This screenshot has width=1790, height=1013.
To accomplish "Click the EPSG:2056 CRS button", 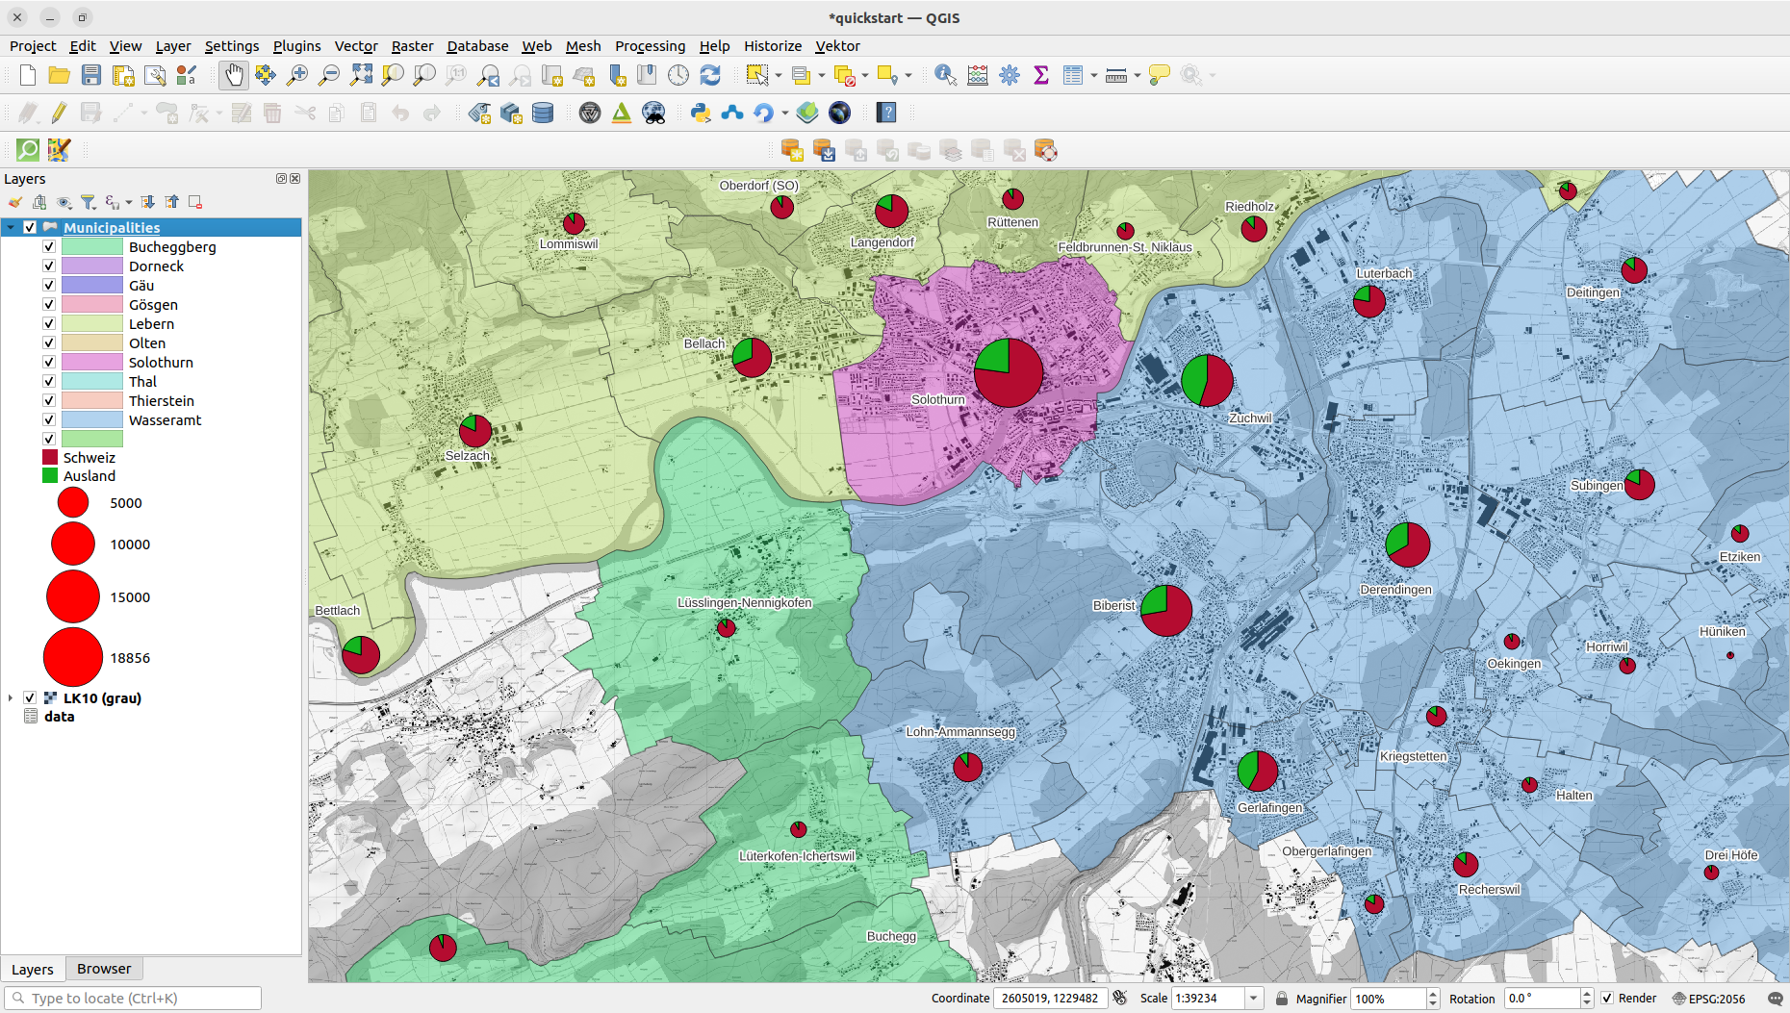I will [1708, 999].
